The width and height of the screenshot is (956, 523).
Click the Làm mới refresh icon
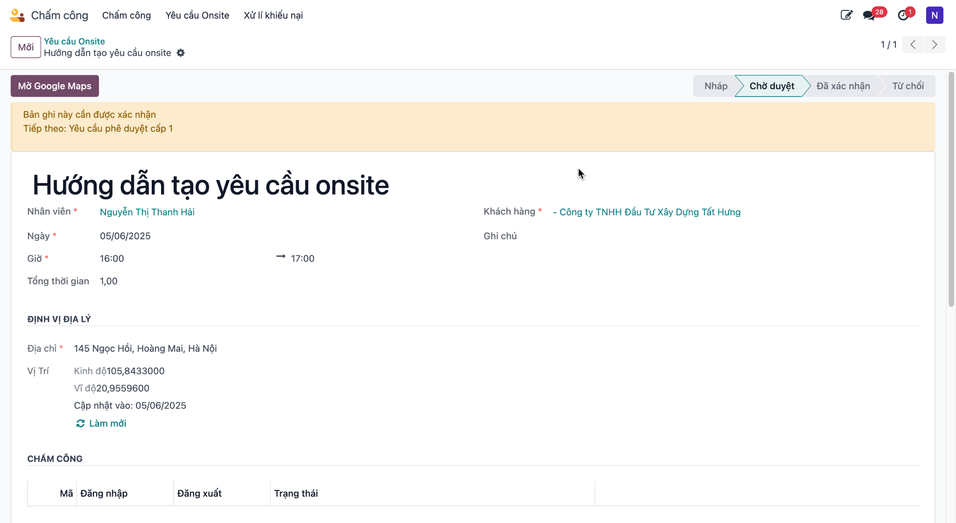coord(80,424)
